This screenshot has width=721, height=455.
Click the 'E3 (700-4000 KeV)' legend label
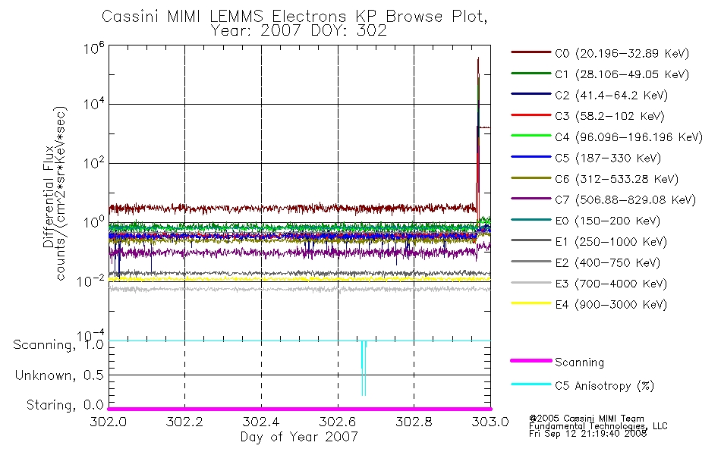tap(611, 284)
